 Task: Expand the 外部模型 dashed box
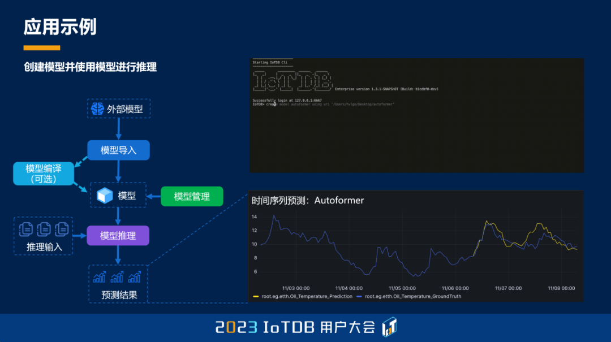point(118,108)
